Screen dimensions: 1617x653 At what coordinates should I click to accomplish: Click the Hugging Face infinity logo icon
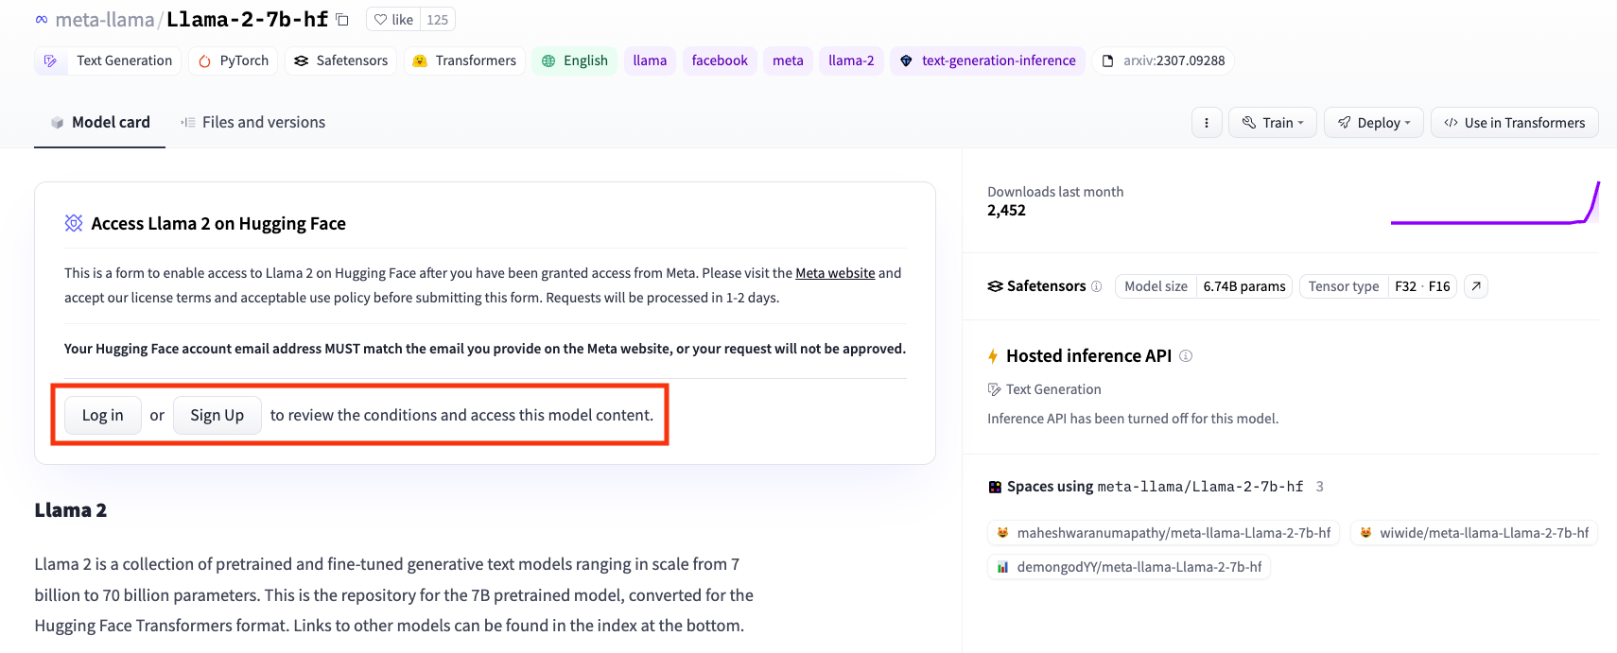point(42,20)
